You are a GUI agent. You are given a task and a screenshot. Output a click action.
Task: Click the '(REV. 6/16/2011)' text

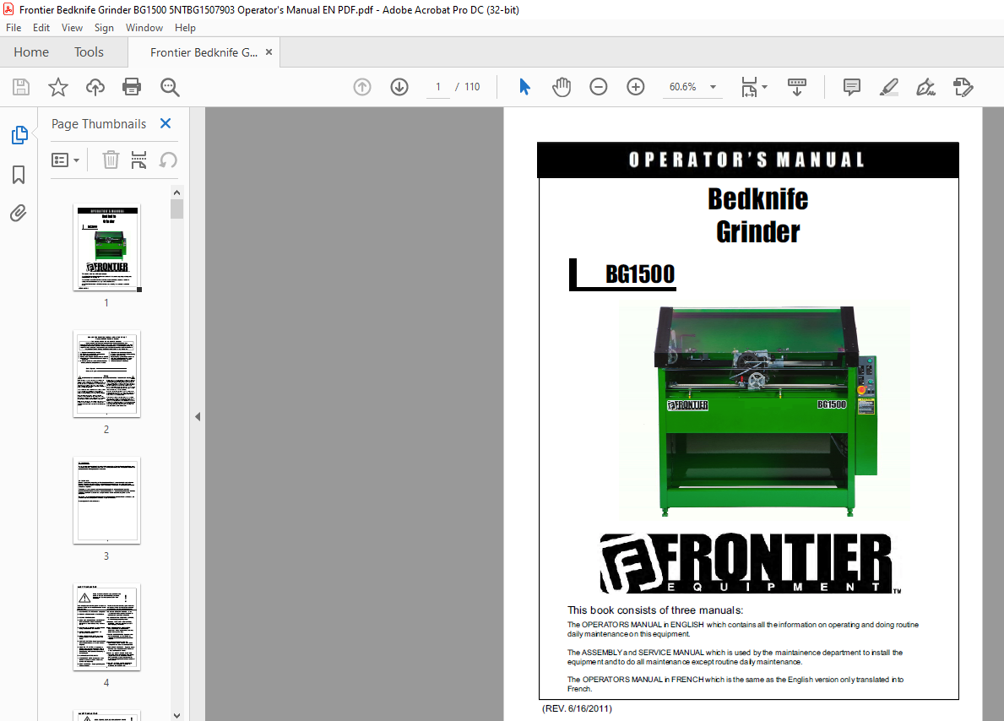(x=577, y=708)
